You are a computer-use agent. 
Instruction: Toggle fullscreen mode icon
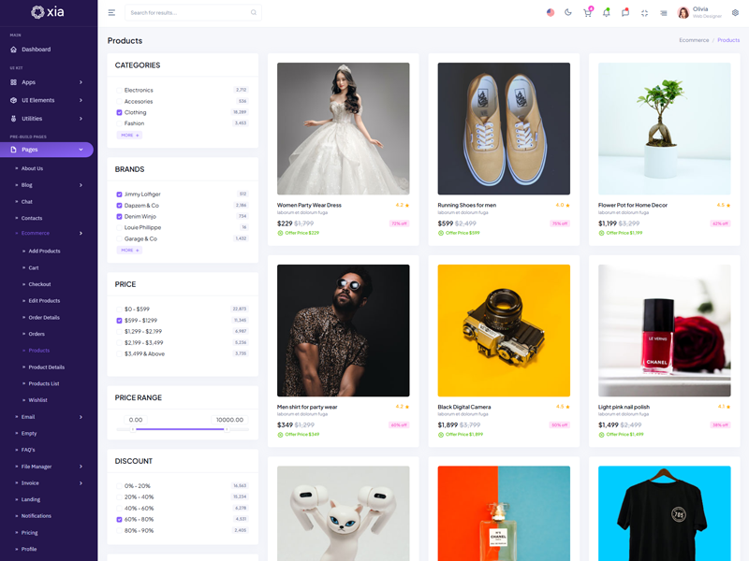(644, 13)
